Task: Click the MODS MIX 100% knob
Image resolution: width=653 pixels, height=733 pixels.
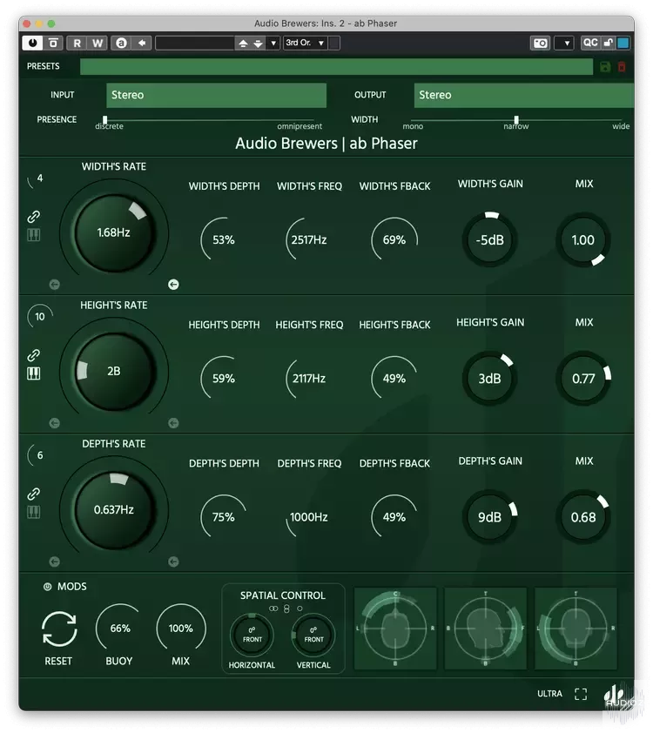Action: pyautogui.click(x=181, y=629)
